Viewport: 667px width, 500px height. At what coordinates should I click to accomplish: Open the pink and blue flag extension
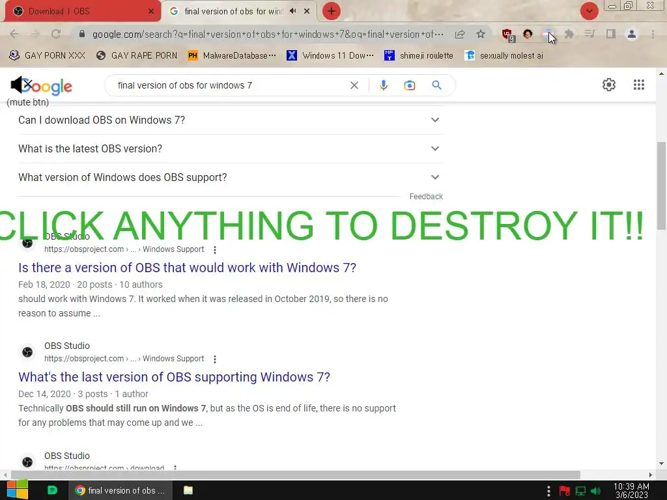click(548, 34)
